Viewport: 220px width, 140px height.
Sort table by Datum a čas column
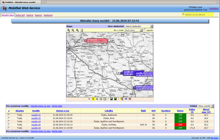[63, 111]
